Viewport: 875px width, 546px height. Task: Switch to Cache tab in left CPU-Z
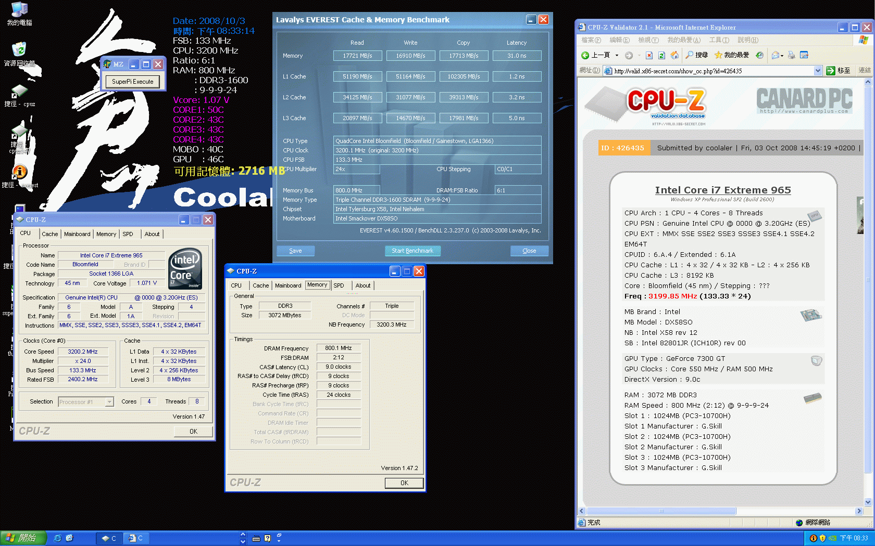coord(50,234)
